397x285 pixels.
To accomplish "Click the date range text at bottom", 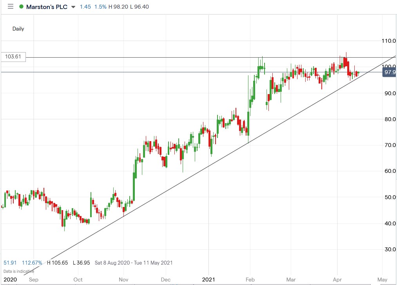I will tap(134, 263).
